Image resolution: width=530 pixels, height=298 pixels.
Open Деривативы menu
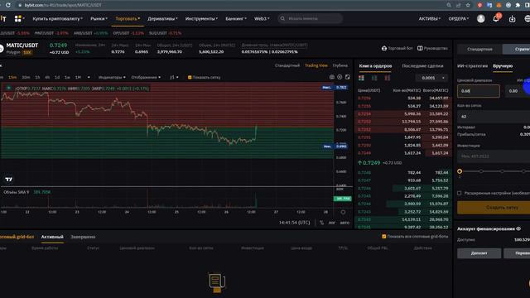tap(162, 19)
